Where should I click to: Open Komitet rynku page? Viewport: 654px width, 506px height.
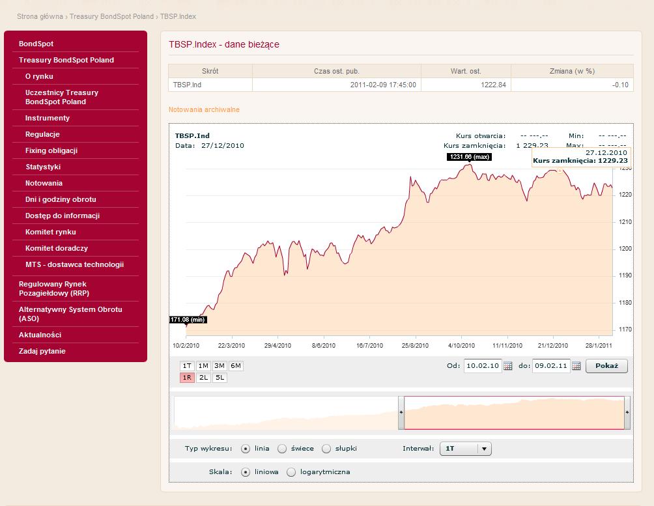(50, 232)
